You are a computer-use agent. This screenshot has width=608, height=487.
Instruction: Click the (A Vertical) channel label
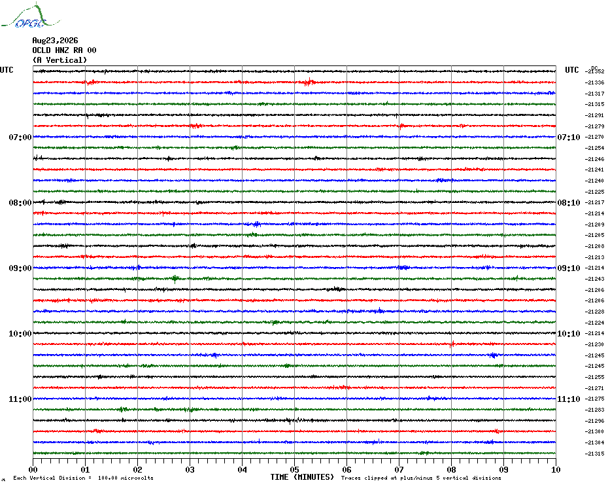coord(59,60)
